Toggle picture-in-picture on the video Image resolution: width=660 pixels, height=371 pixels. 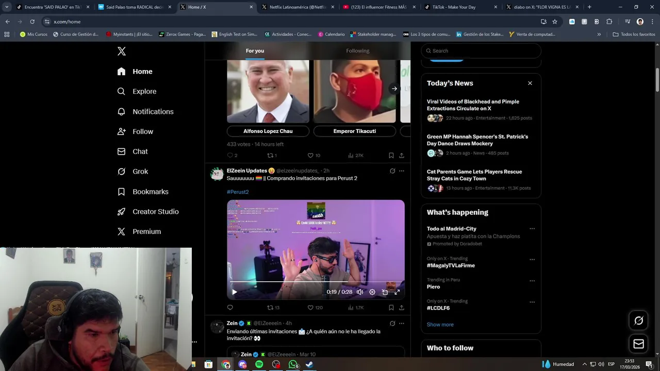[385, 292]
